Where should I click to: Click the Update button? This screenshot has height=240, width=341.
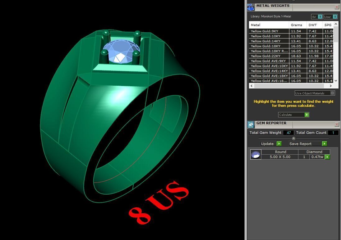click(271, 143)
